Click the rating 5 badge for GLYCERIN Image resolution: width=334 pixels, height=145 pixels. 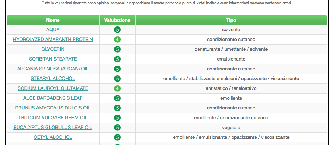pyautogui.click(x=117, y=49)
